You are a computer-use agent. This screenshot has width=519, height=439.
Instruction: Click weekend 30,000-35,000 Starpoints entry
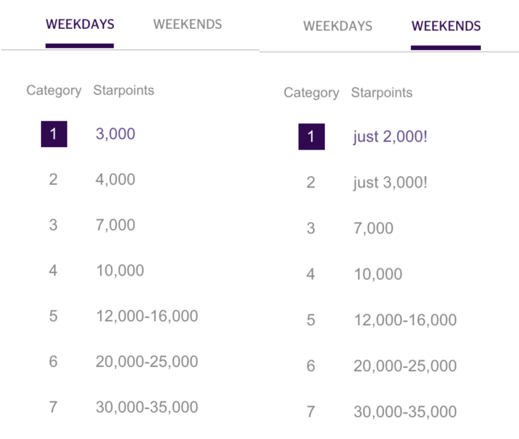coord(405,411)
